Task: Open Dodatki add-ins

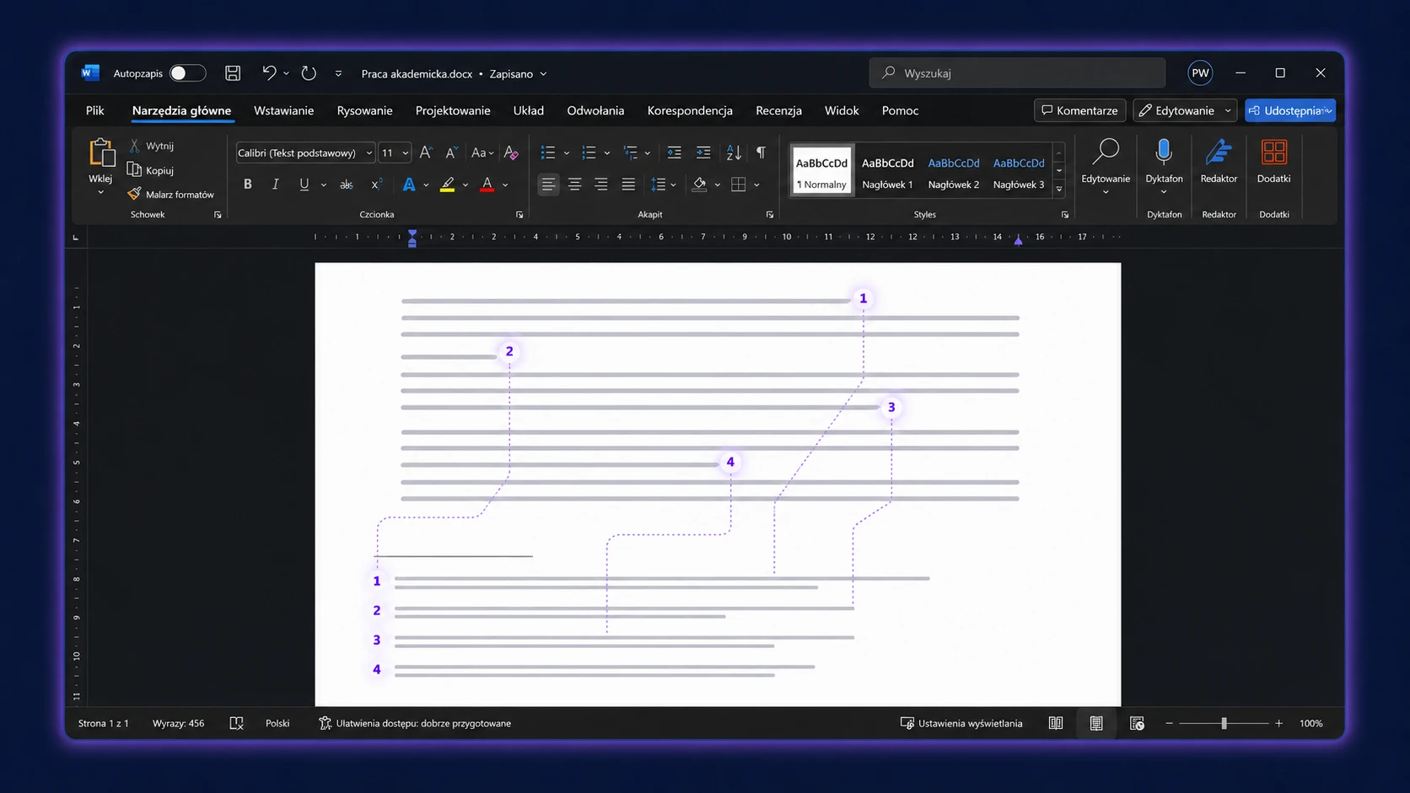Action: click(1273, 161)
